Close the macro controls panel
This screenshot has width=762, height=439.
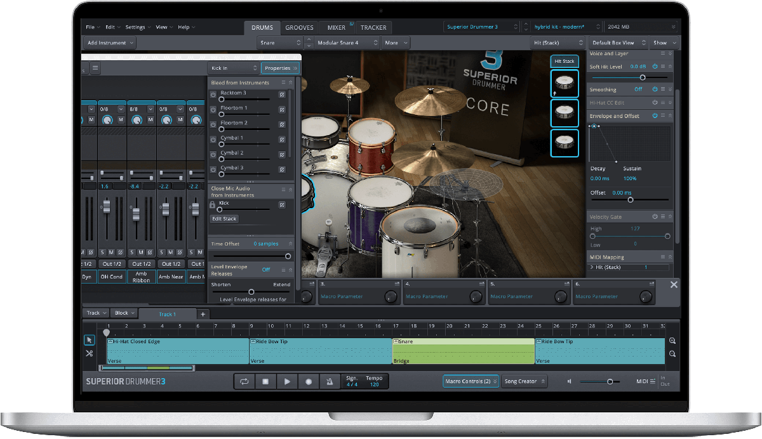(674, 285)
